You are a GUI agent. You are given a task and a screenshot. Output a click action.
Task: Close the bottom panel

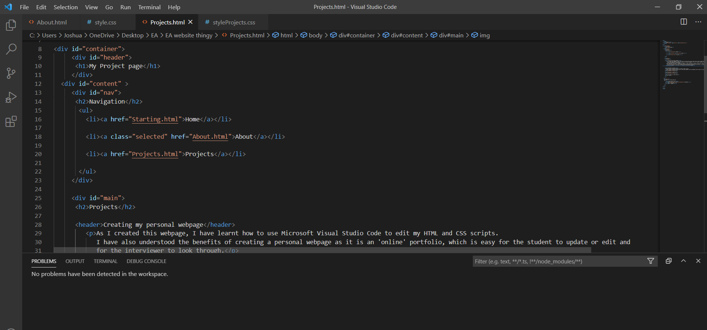point(698,261)
